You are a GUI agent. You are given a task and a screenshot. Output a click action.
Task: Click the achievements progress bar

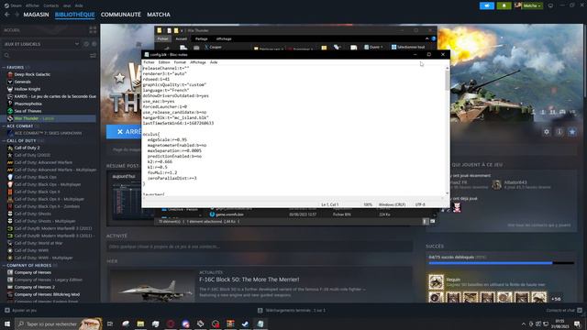[x=502, y=263]
